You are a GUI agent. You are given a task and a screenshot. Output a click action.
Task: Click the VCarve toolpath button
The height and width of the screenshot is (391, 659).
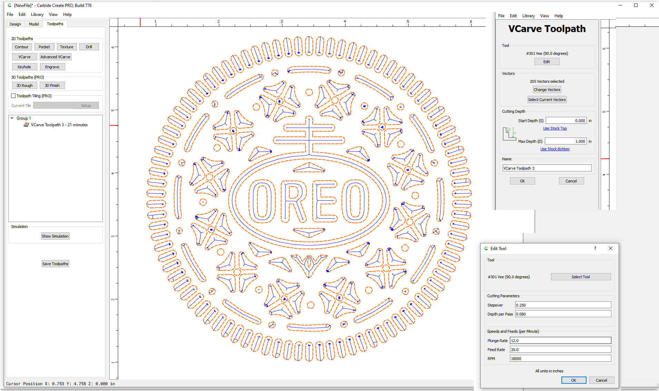click(24, 57)
